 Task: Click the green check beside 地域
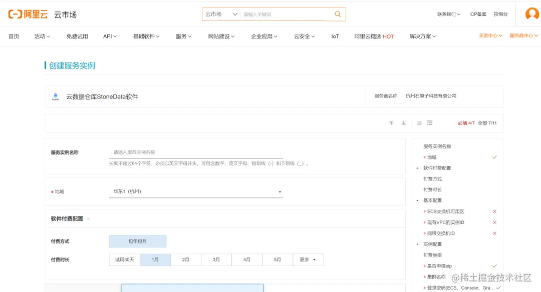click(x=494, y=157)
